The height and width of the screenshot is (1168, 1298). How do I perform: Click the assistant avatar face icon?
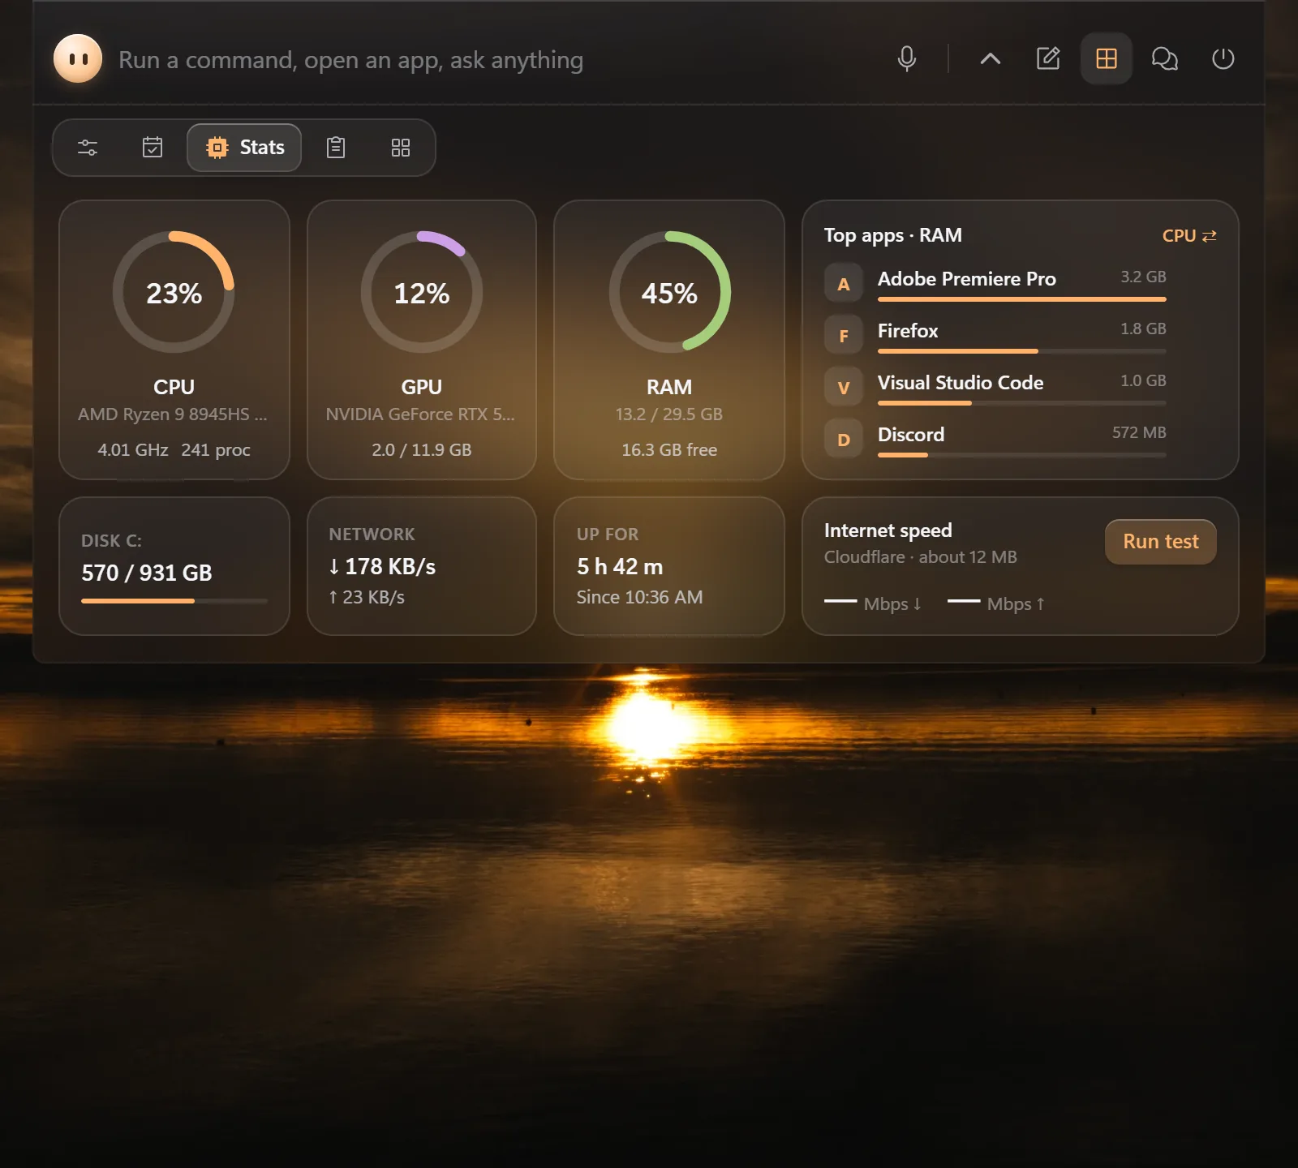point(78,58)
